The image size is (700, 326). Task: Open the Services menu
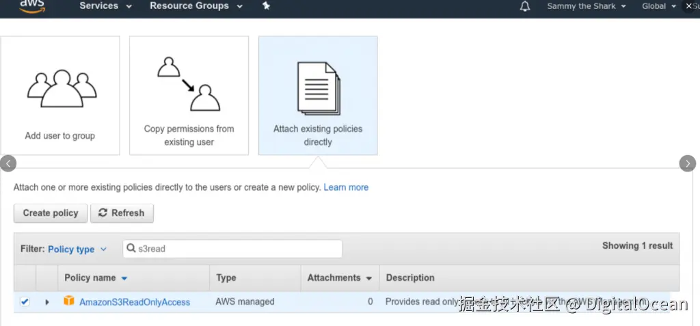(105, 6)
